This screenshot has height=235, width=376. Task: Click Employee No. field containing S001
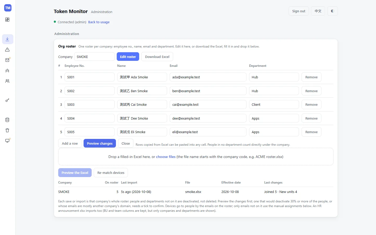tap(90, 77)
